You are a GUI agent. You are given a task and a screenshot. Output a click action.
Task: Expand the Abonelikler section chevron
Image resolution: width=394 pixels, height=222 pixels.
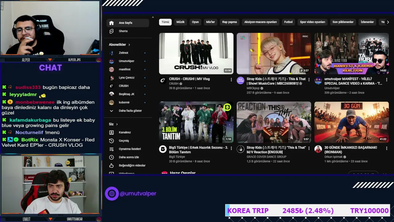129,45
